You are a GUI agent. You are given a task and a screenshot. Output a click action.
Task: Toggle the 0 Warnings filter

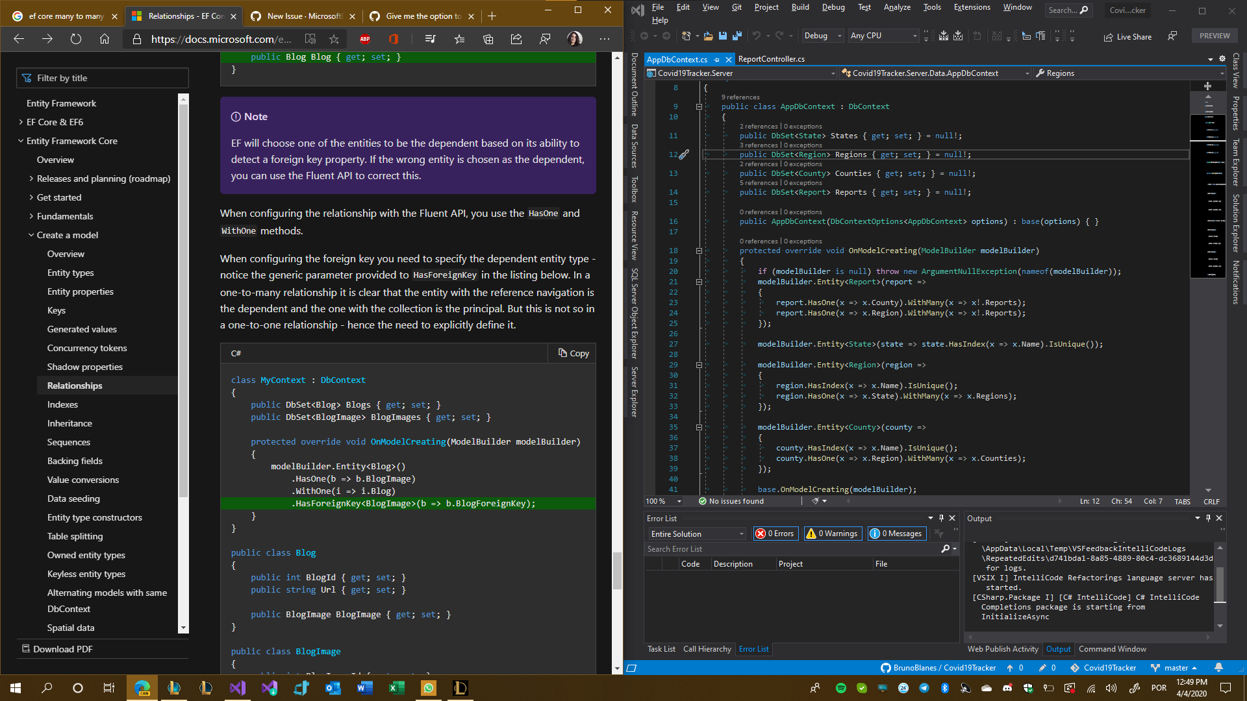pyautogui.click(x=833, y=534)
